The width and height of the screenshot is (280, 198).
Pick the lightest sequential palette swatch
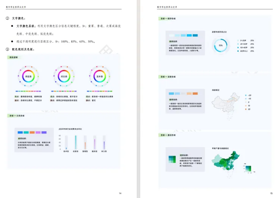[x=172, y=35]
